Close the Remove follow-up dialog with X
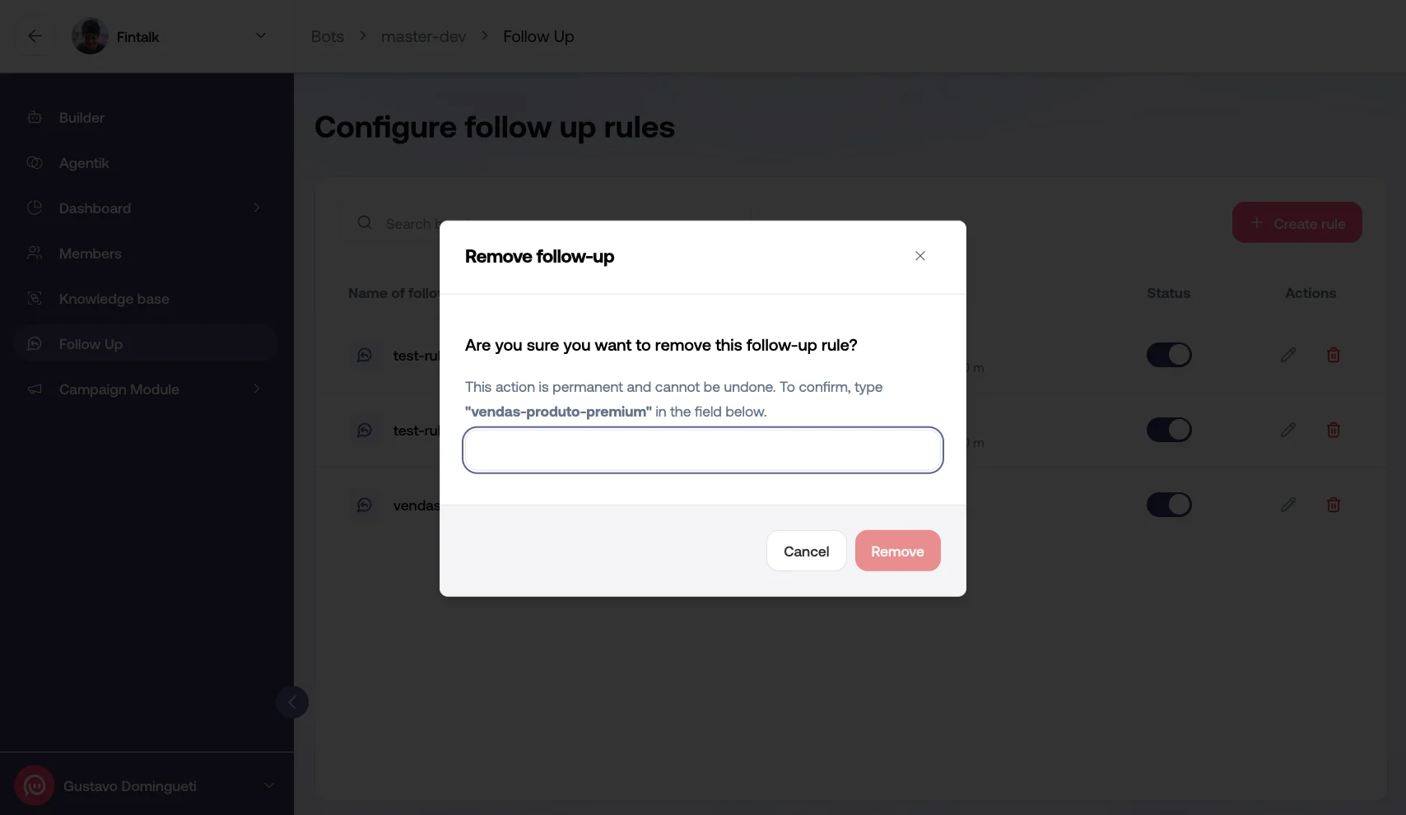Image resolution: width=1406 pixels, height=815 pixels. pyautogui.click(x=920, y=256)
